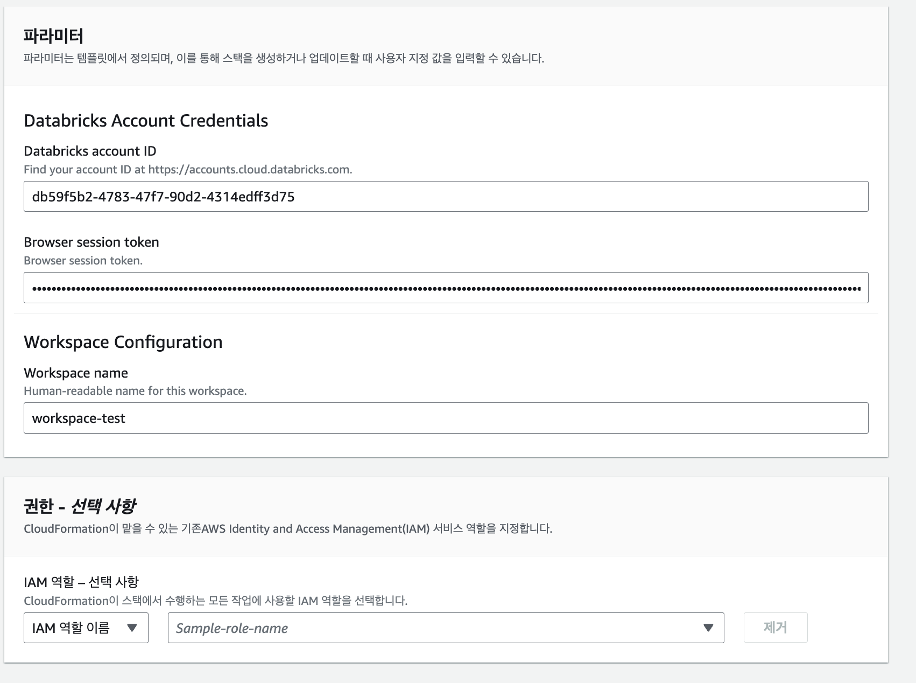Viewport: 916px width, 683px height.
Task: Click the CloudFormation IAM service role description
Action: pyautogui.click(x=288, y=529)
